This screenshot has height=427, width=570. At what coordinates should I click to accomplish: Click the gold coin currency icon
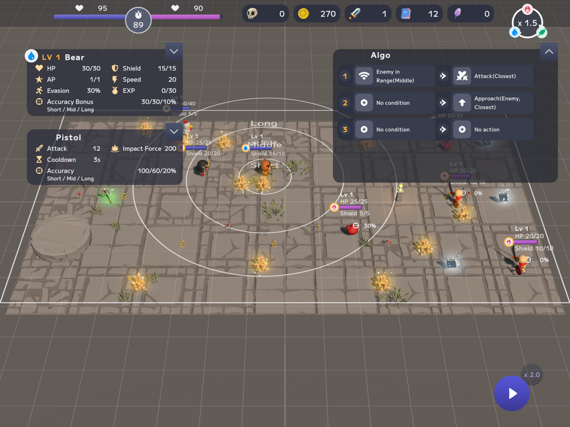(304, 14)
